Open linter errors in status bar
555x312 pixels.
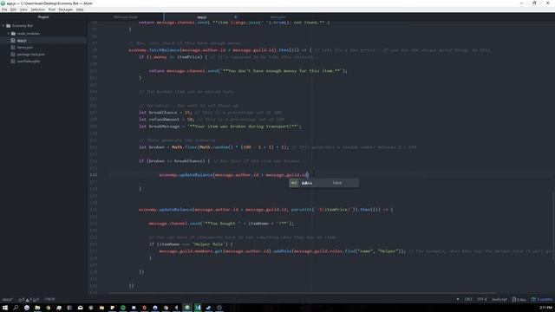click(x=29, y=300)
